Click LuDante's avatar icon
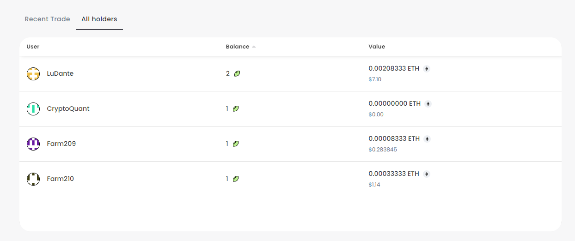Screen dimensions: 575x241 pos(33,74)
